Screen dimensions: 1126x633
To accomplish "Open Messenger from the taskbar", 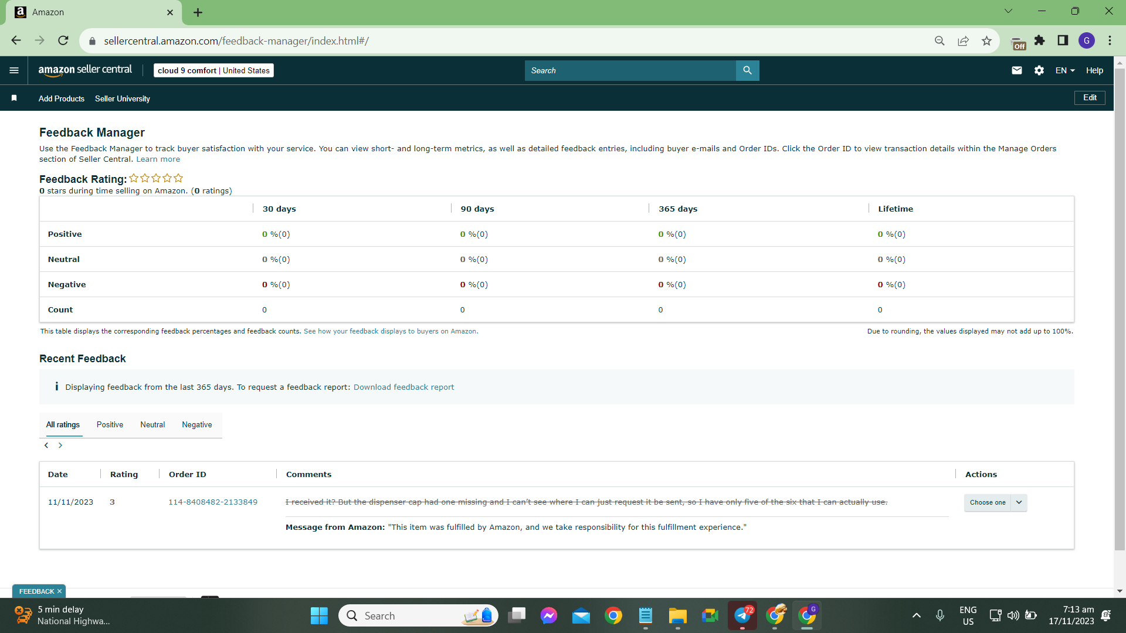I will tap(549, 615).
